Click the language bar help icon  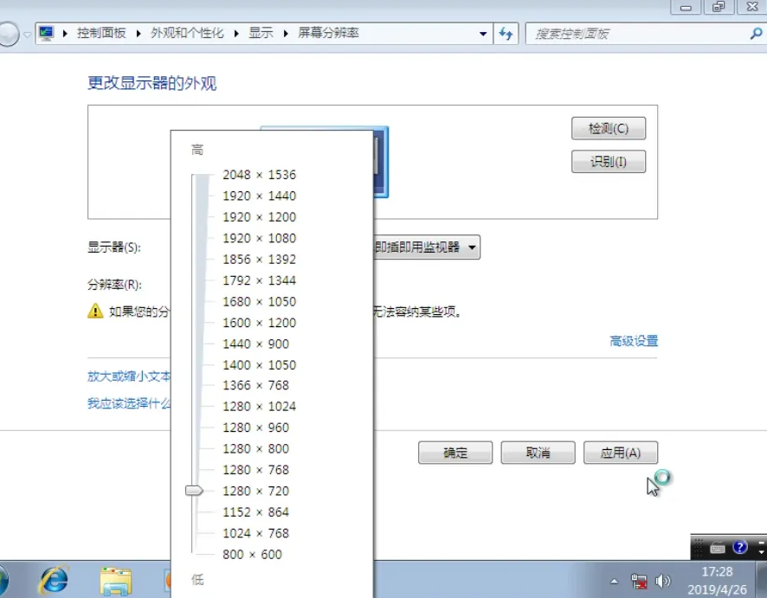click(x=740, y=547)
